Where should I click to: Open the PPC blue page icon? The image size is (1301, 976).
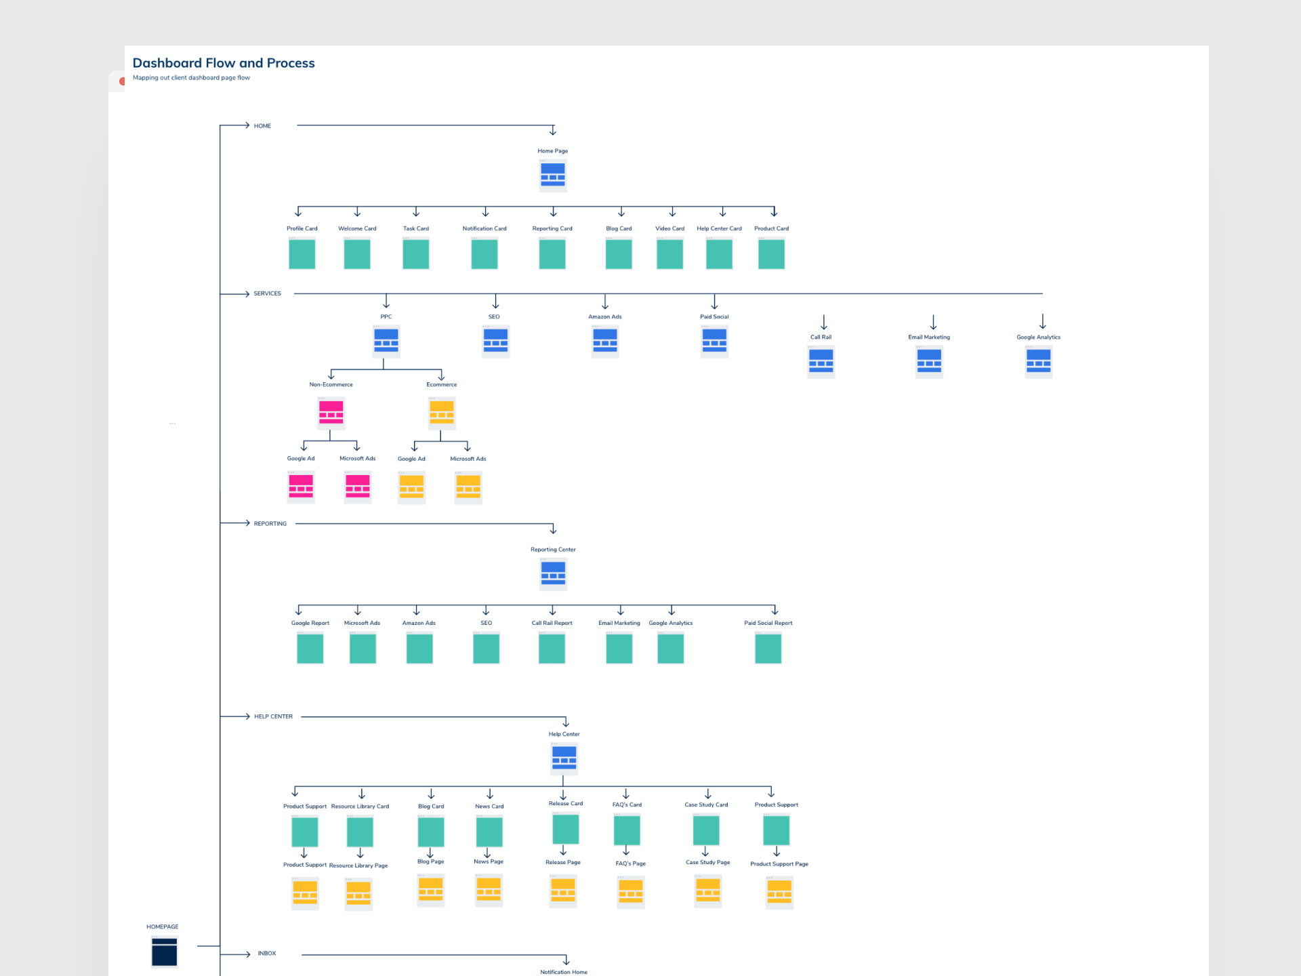click(386, 341)
